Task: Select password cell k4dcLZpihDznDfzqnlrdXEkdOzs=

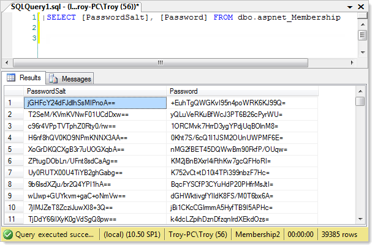Action: tap(242, 219)
